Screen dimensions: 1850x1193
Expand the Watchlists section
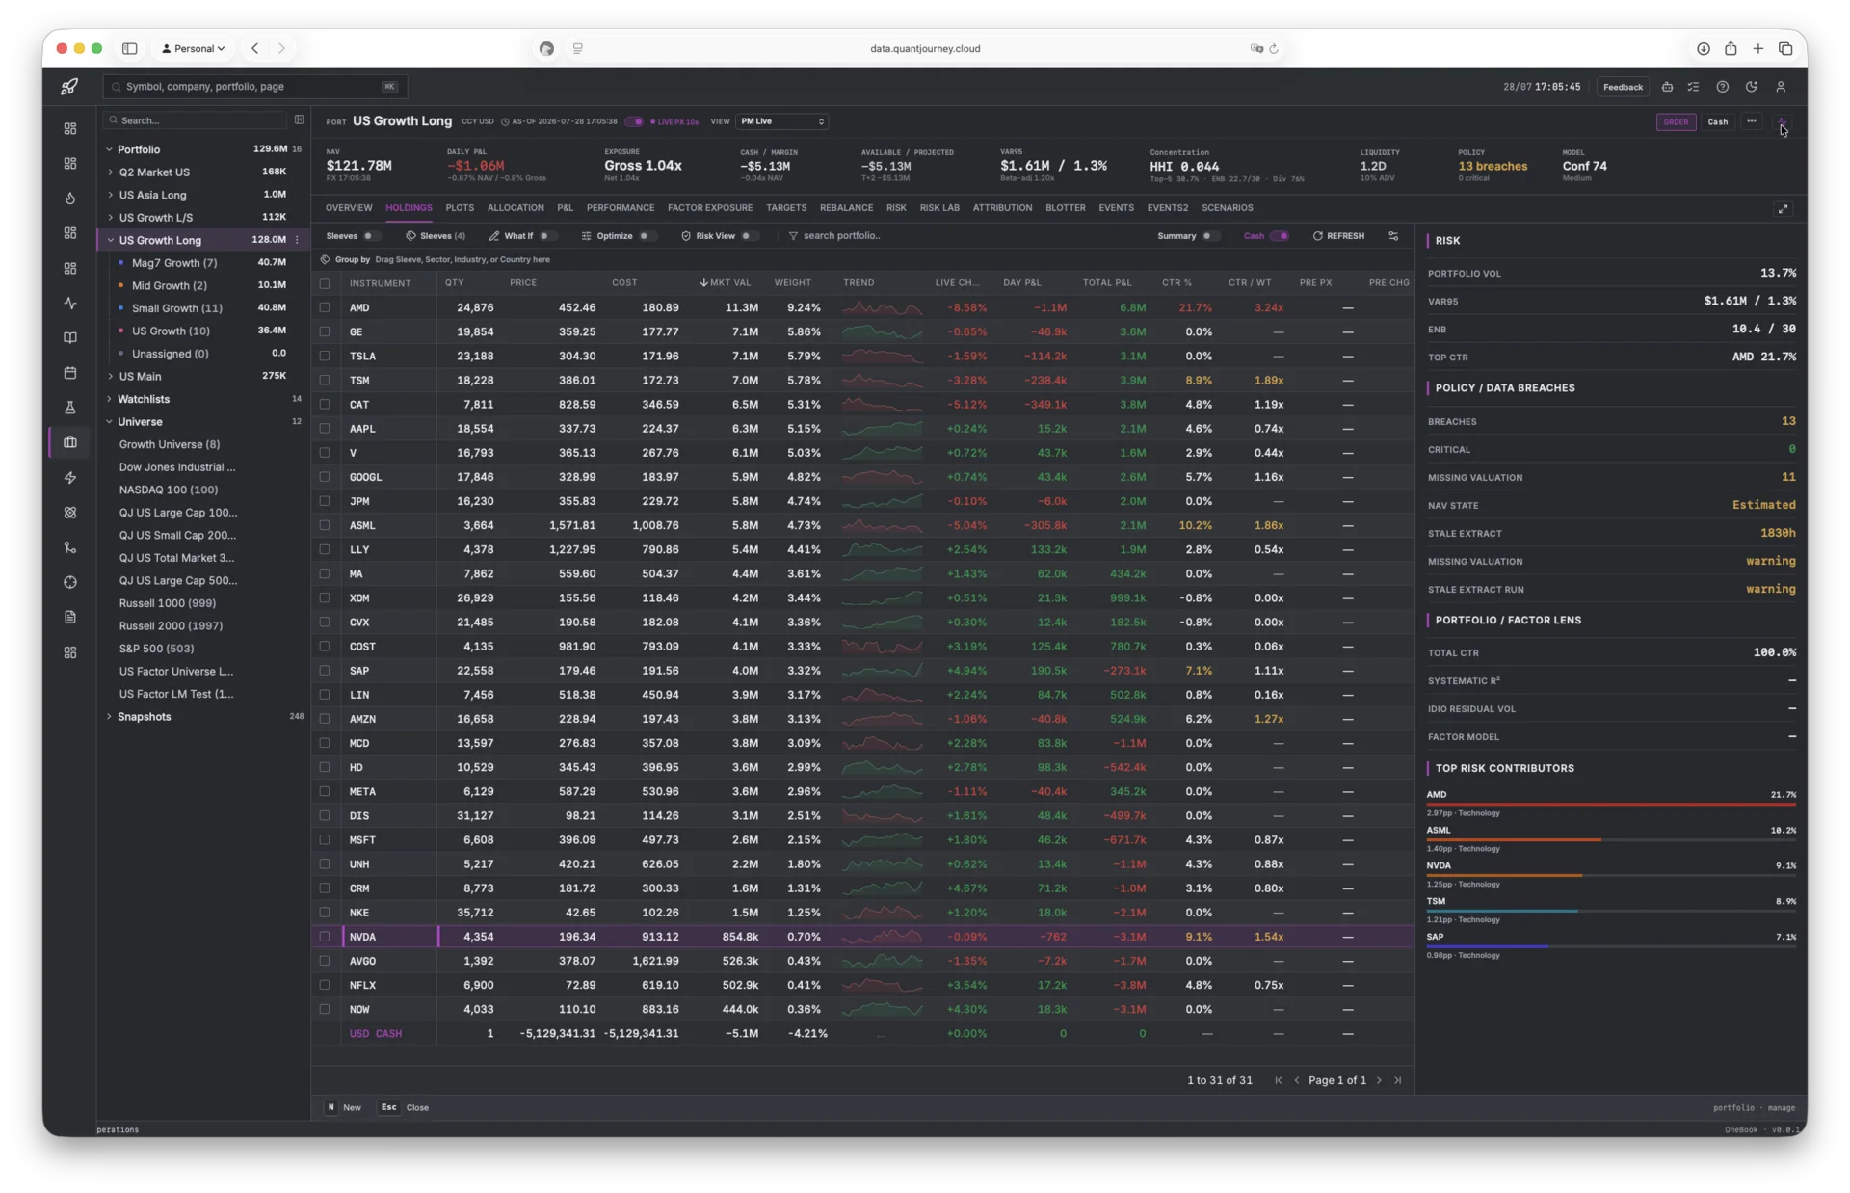109,399
